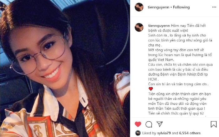219x137 pixels.
Task: Click the 'Liked by' text label
Action: (x=149, y=133)
